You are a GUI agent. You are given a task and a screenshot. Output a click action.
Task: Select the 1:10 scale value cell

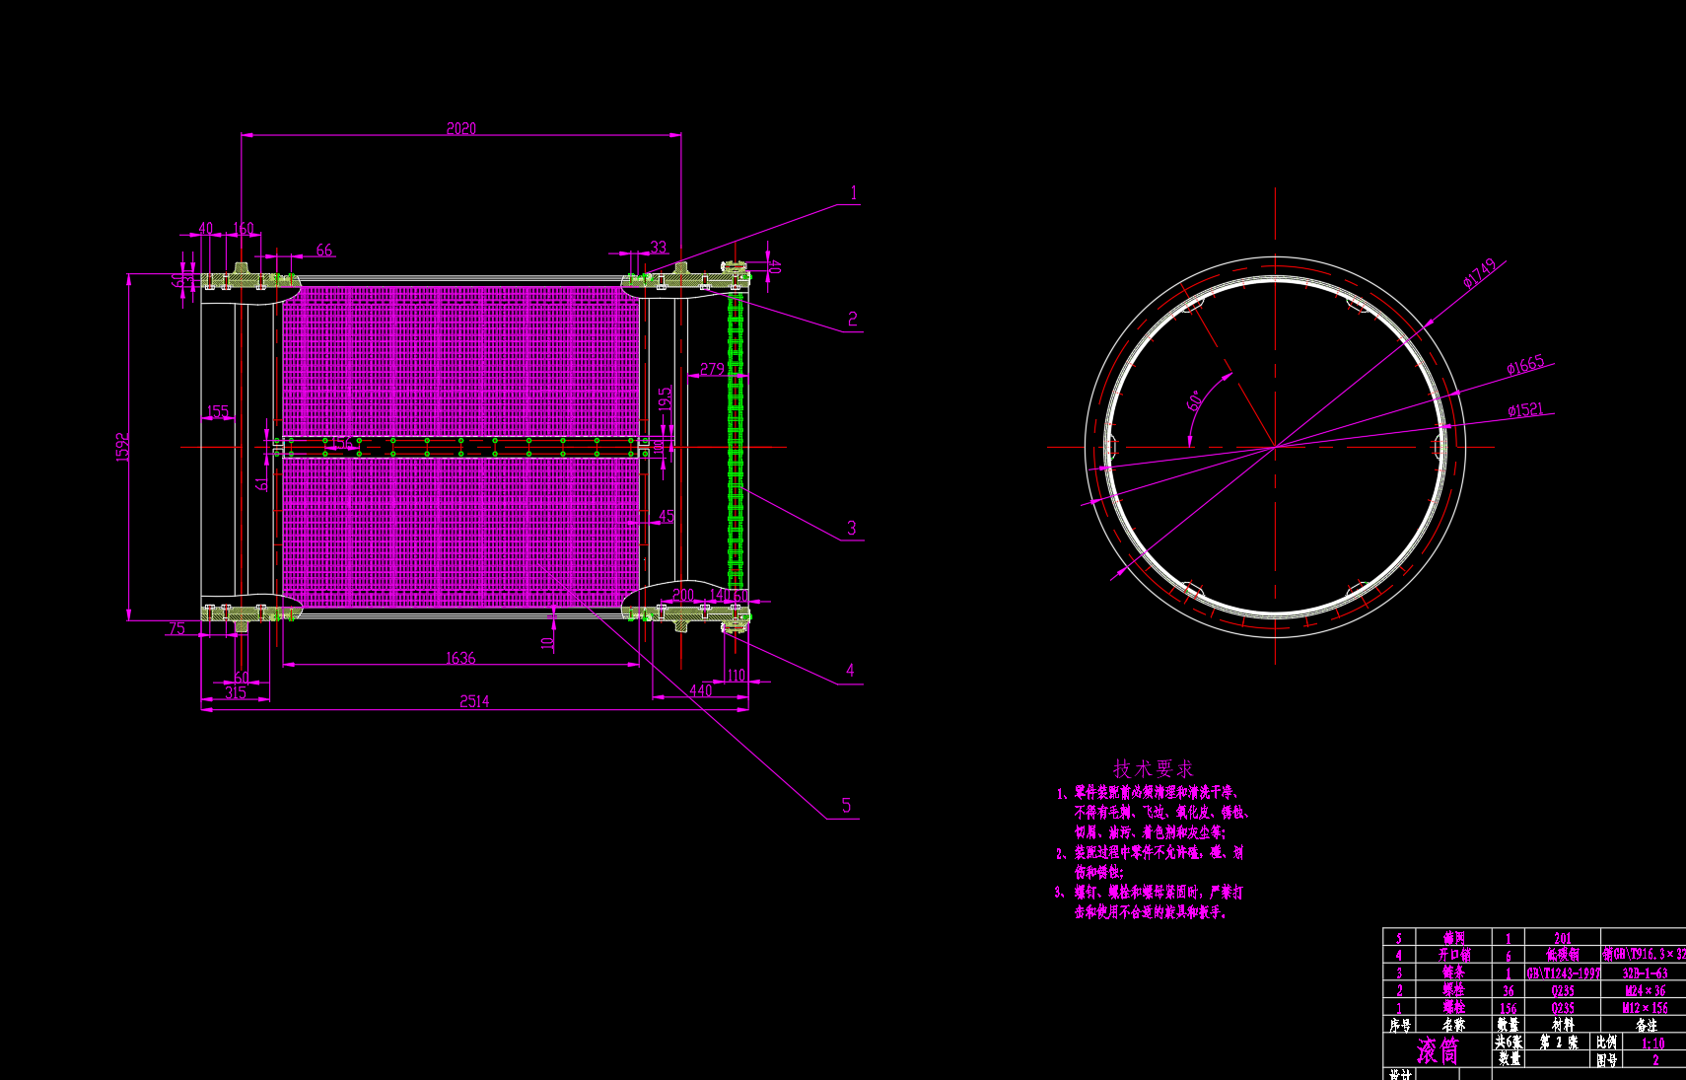[1652, 1043]
